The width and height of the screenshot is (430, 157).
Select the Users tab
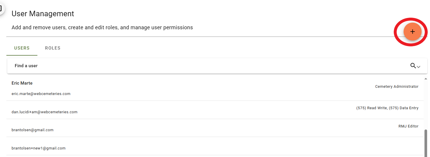(22, 48)
